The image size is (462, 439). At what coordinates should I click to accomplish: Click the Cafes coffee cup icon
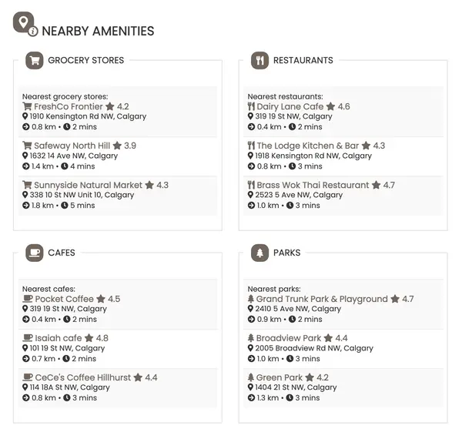pyautogui.click(x=35, y=253)
